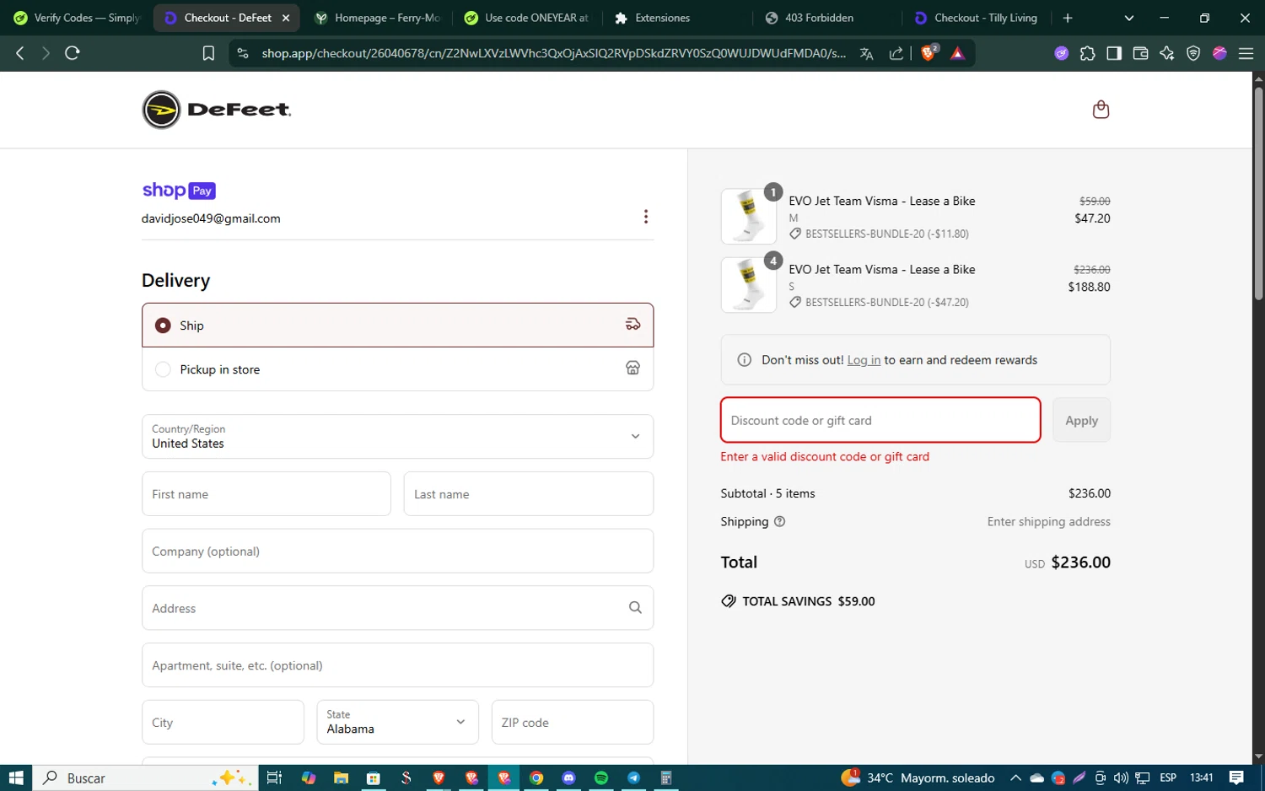Open the State dropdown showing Alabama
Image resolution: width=1265 pixels, height=791 pixels.
(x=397, y=722)
